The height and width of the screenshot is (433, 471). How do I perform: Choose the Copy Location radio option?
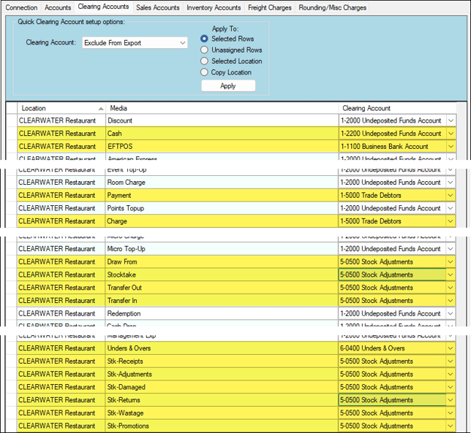(x=227, y=72)
